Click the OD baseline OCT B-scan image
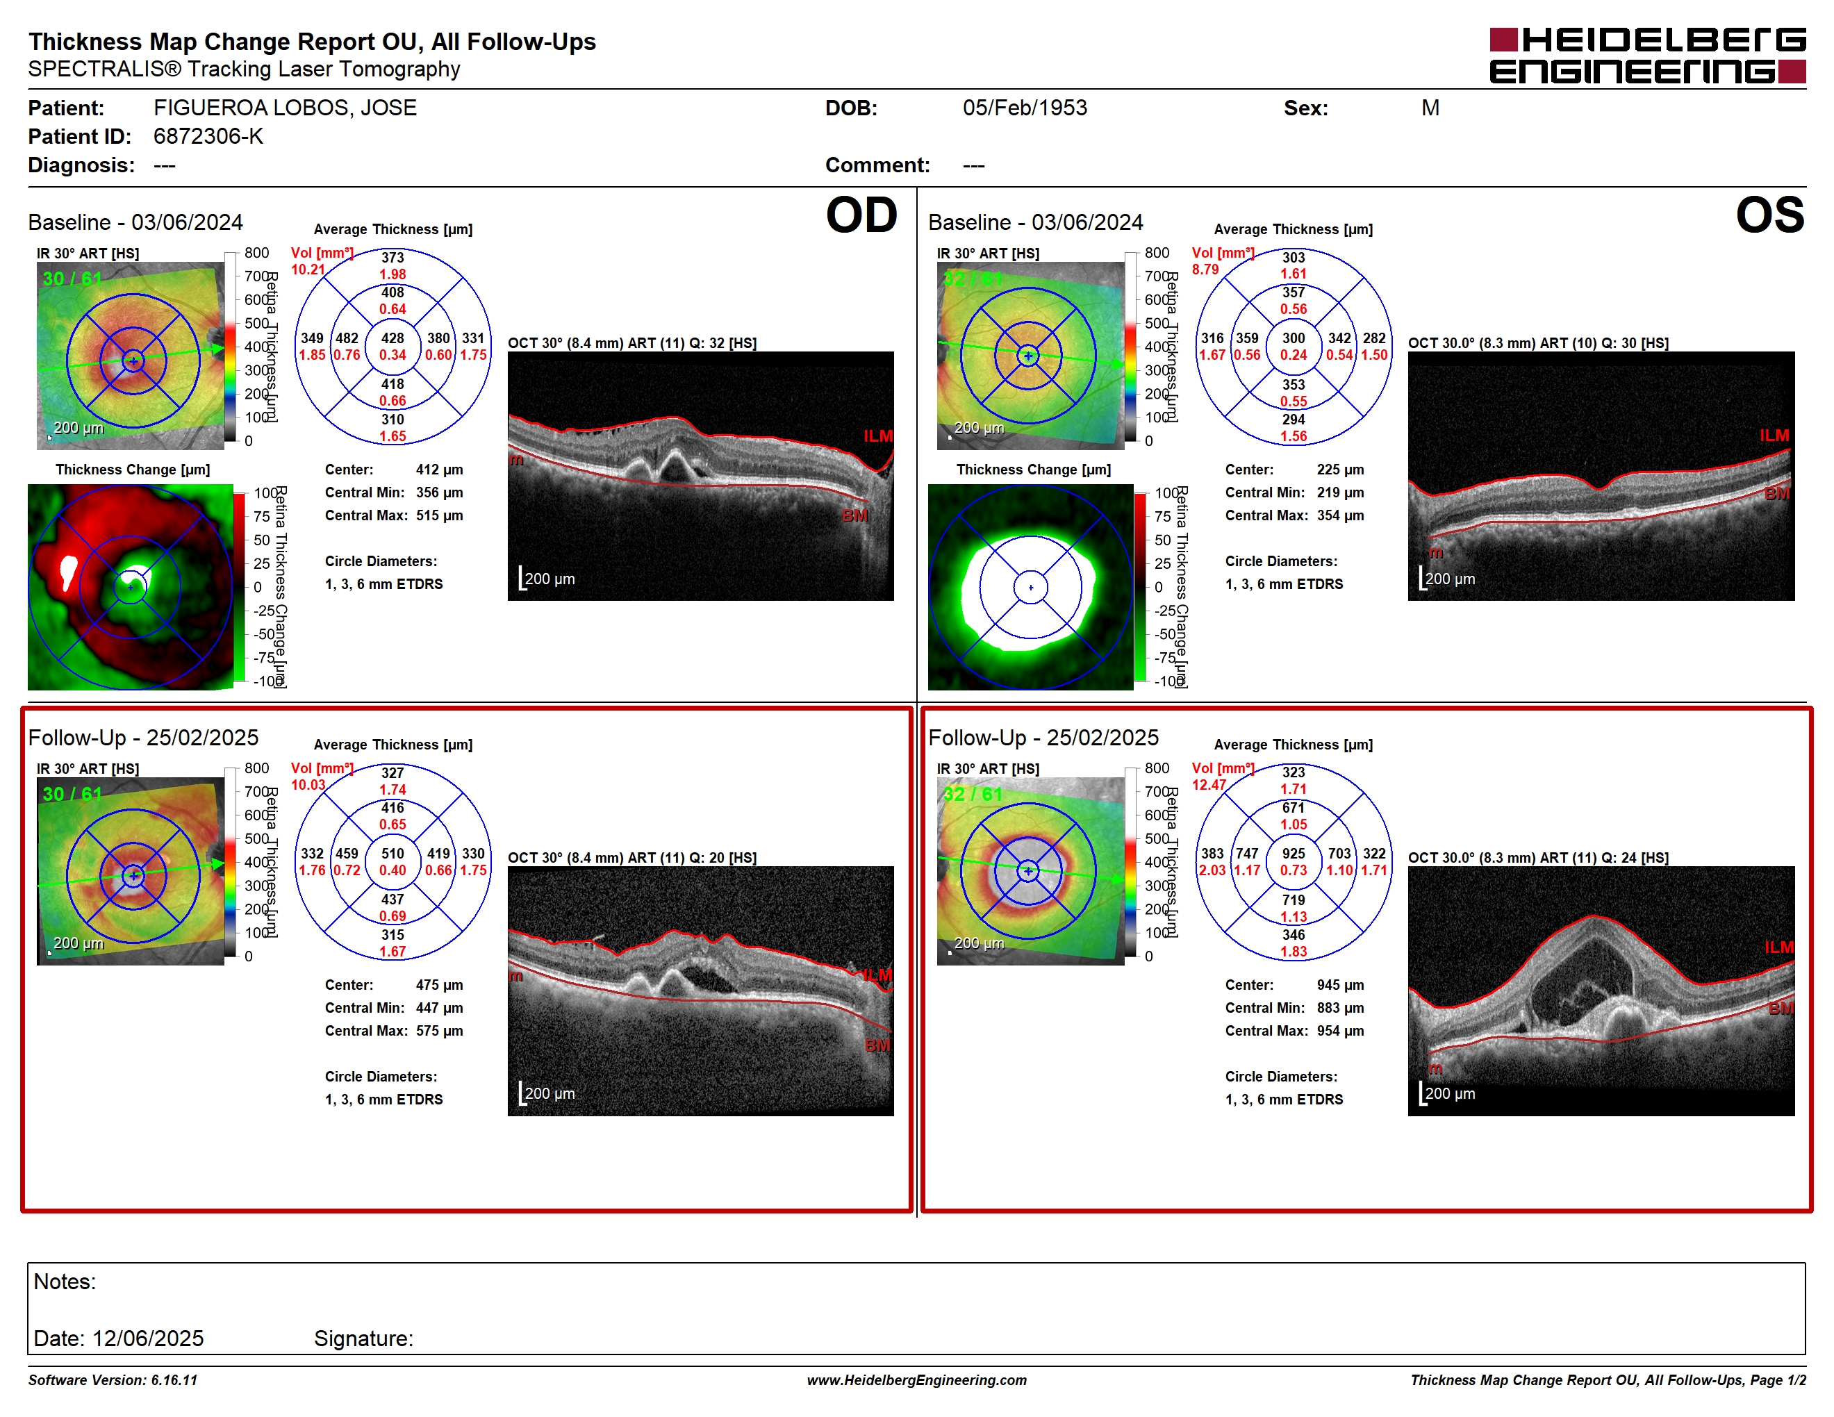The width and height of the screenshot is (1834, 1417). coord(700,476)
